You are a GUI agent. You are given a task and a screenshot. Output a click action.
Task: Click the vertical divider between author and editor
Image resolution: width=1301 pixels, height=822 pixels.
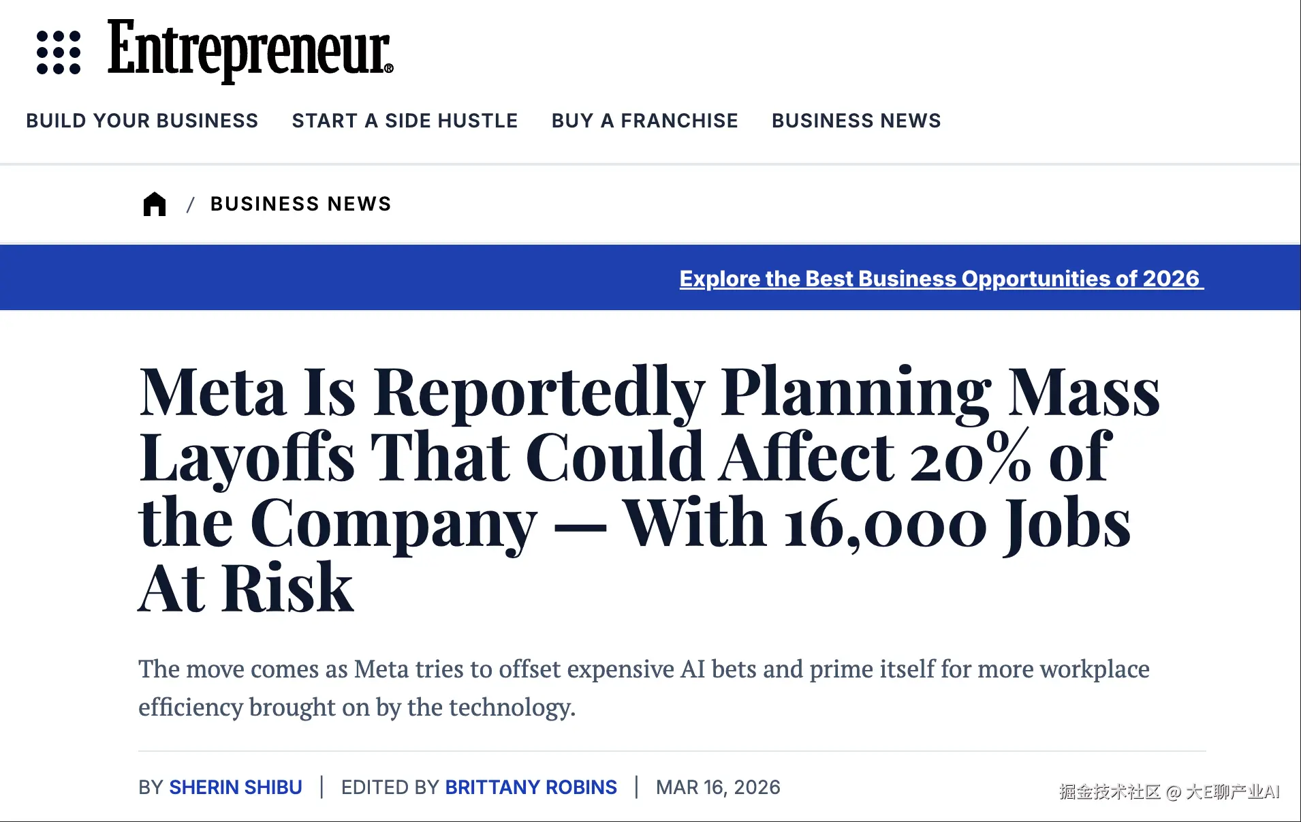click(322, 787)
